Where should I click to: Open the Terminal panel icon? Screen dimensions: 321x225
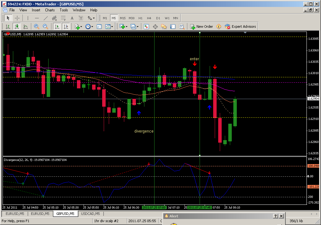click(x=173, y=27)
